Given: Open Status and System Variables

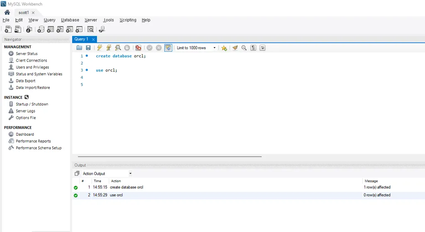Looking at the screenshot, I should (x=39, y=74).
